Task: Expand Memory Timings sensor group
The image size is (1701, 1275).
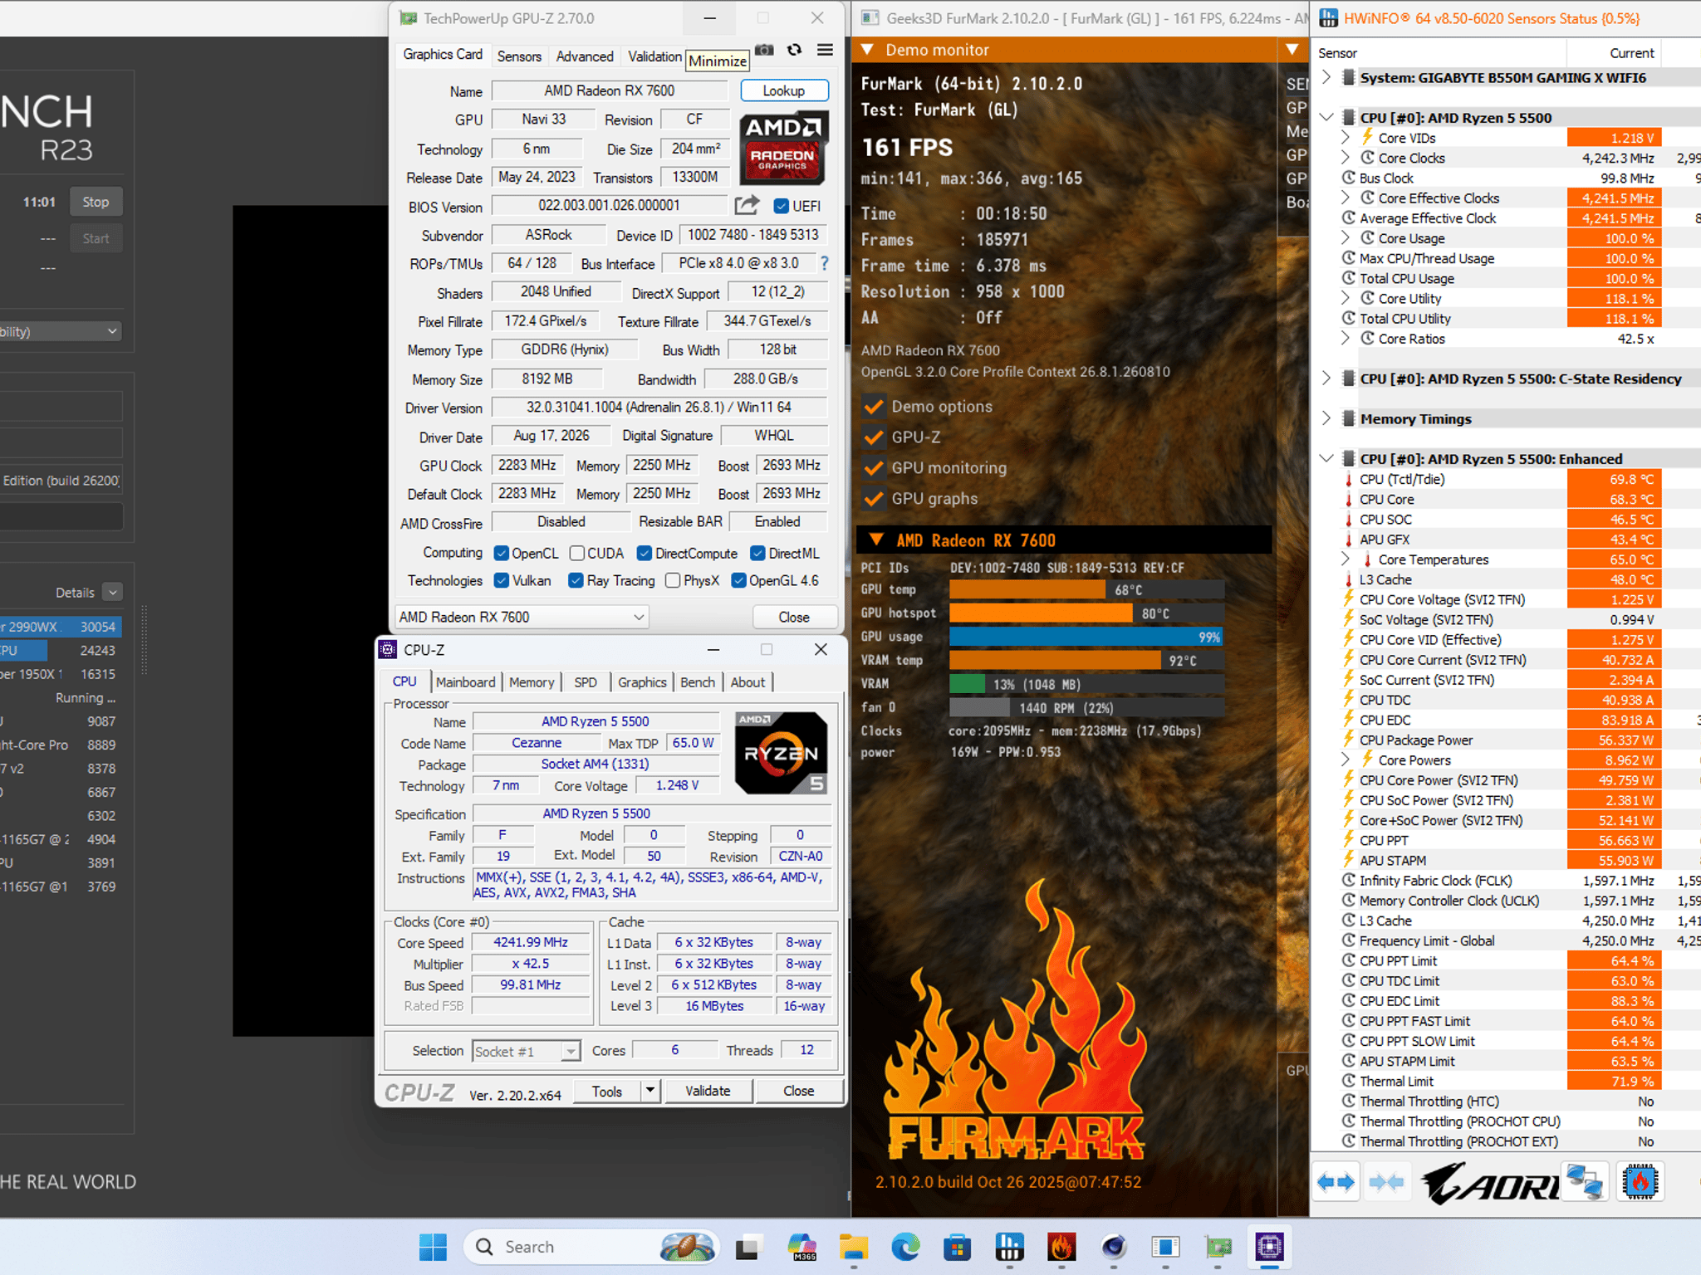Action: click(x=1326, y=418)
